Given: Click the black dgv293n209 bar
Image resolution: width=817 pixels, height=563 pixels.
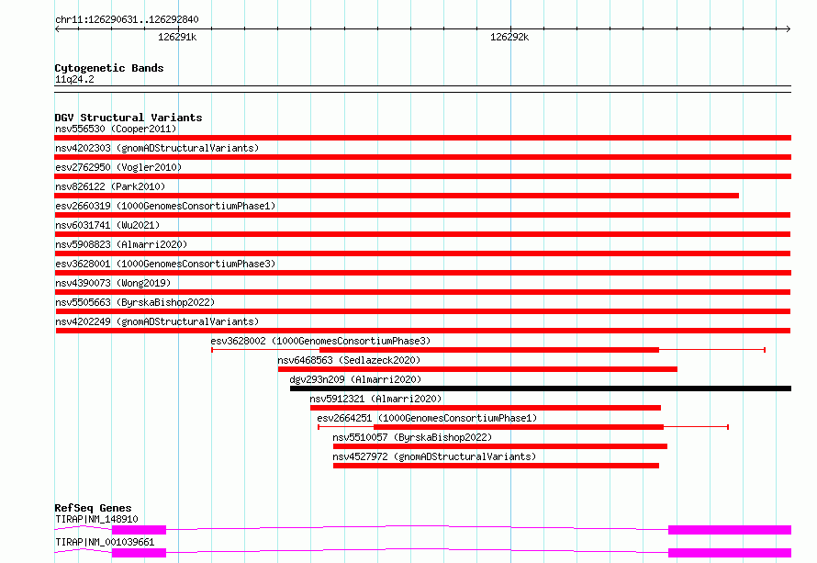Looking at the screenshot, I should pyautogui.click(x=541, y=388).
